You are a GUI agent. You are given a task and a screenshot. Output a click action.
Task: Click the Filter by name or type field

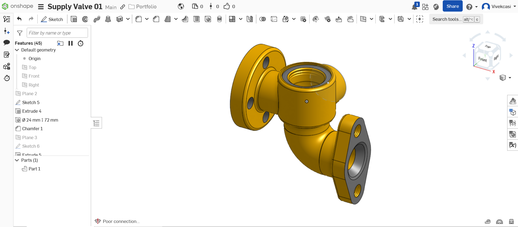[57, 33]
